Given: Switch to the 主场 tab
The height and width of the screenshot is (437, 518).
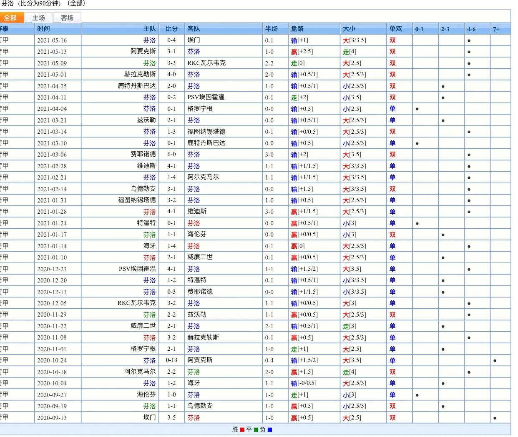Looking at the screenshot, I should [38, 18].
